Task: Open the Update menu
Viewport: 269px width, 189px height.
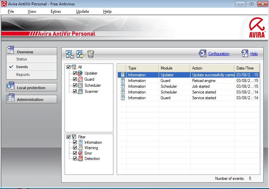Action: [x=83, y=11]
